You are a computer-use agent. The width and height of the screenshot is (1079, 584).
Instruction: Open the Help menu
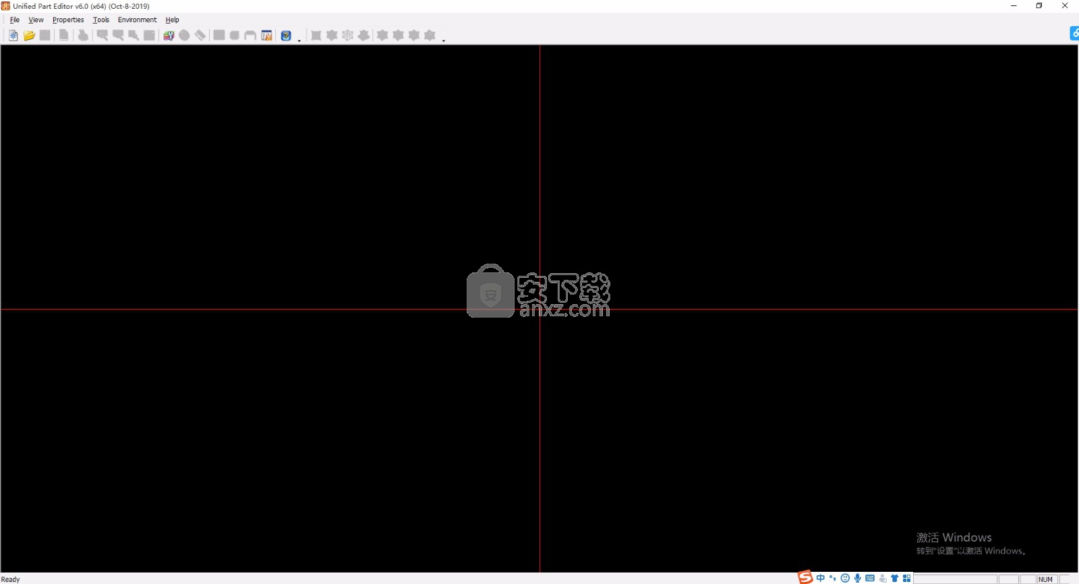pyautogui.click(x=173, y=20)
